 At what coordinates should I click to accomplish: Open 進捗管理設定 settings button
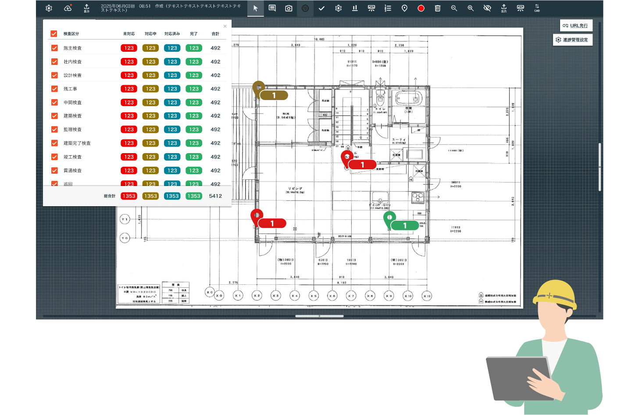[572, 40]
